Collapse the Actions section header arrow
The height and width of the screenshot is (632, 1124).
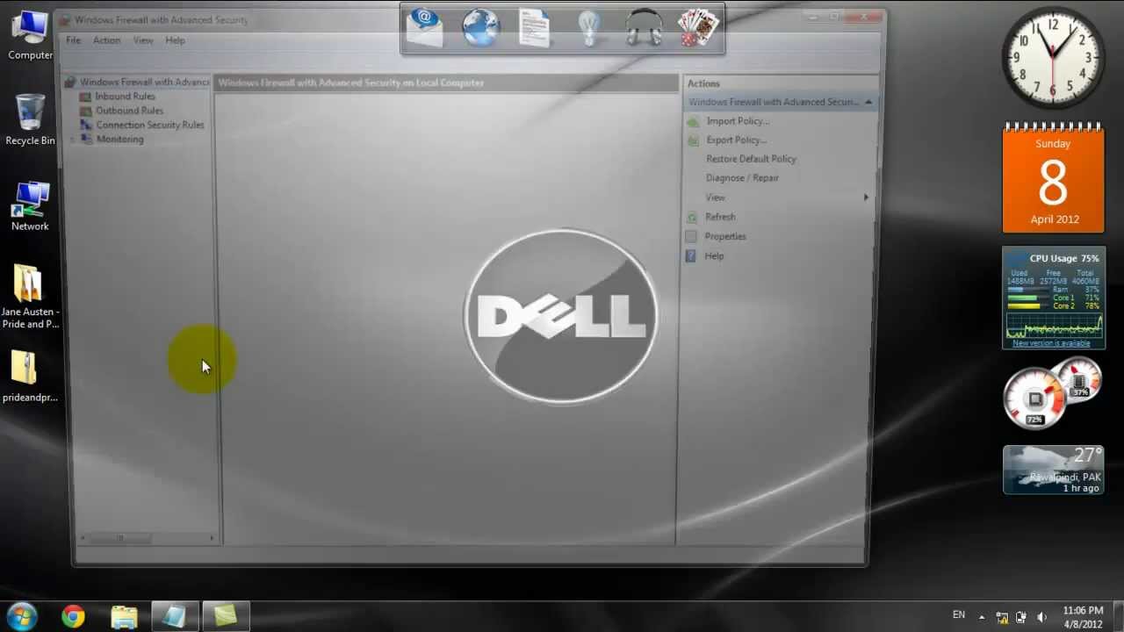(868, 102)
